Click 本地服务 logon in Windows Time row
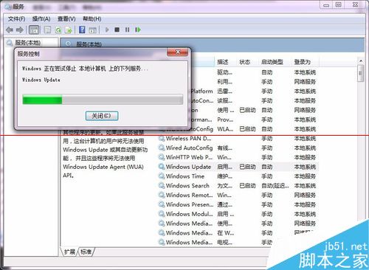Viewport: 369px width, 270px height. pos(305,176)
